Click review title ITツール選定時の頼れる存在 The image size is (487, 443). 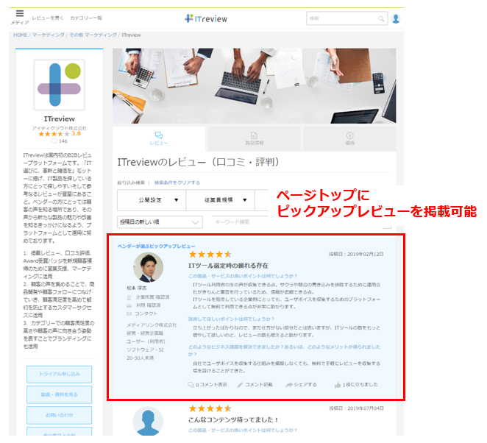tap(228, 266)
